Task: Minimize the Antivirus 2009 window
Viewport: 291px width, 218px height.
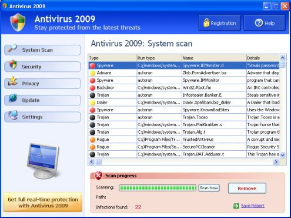Action: [266, 6]
